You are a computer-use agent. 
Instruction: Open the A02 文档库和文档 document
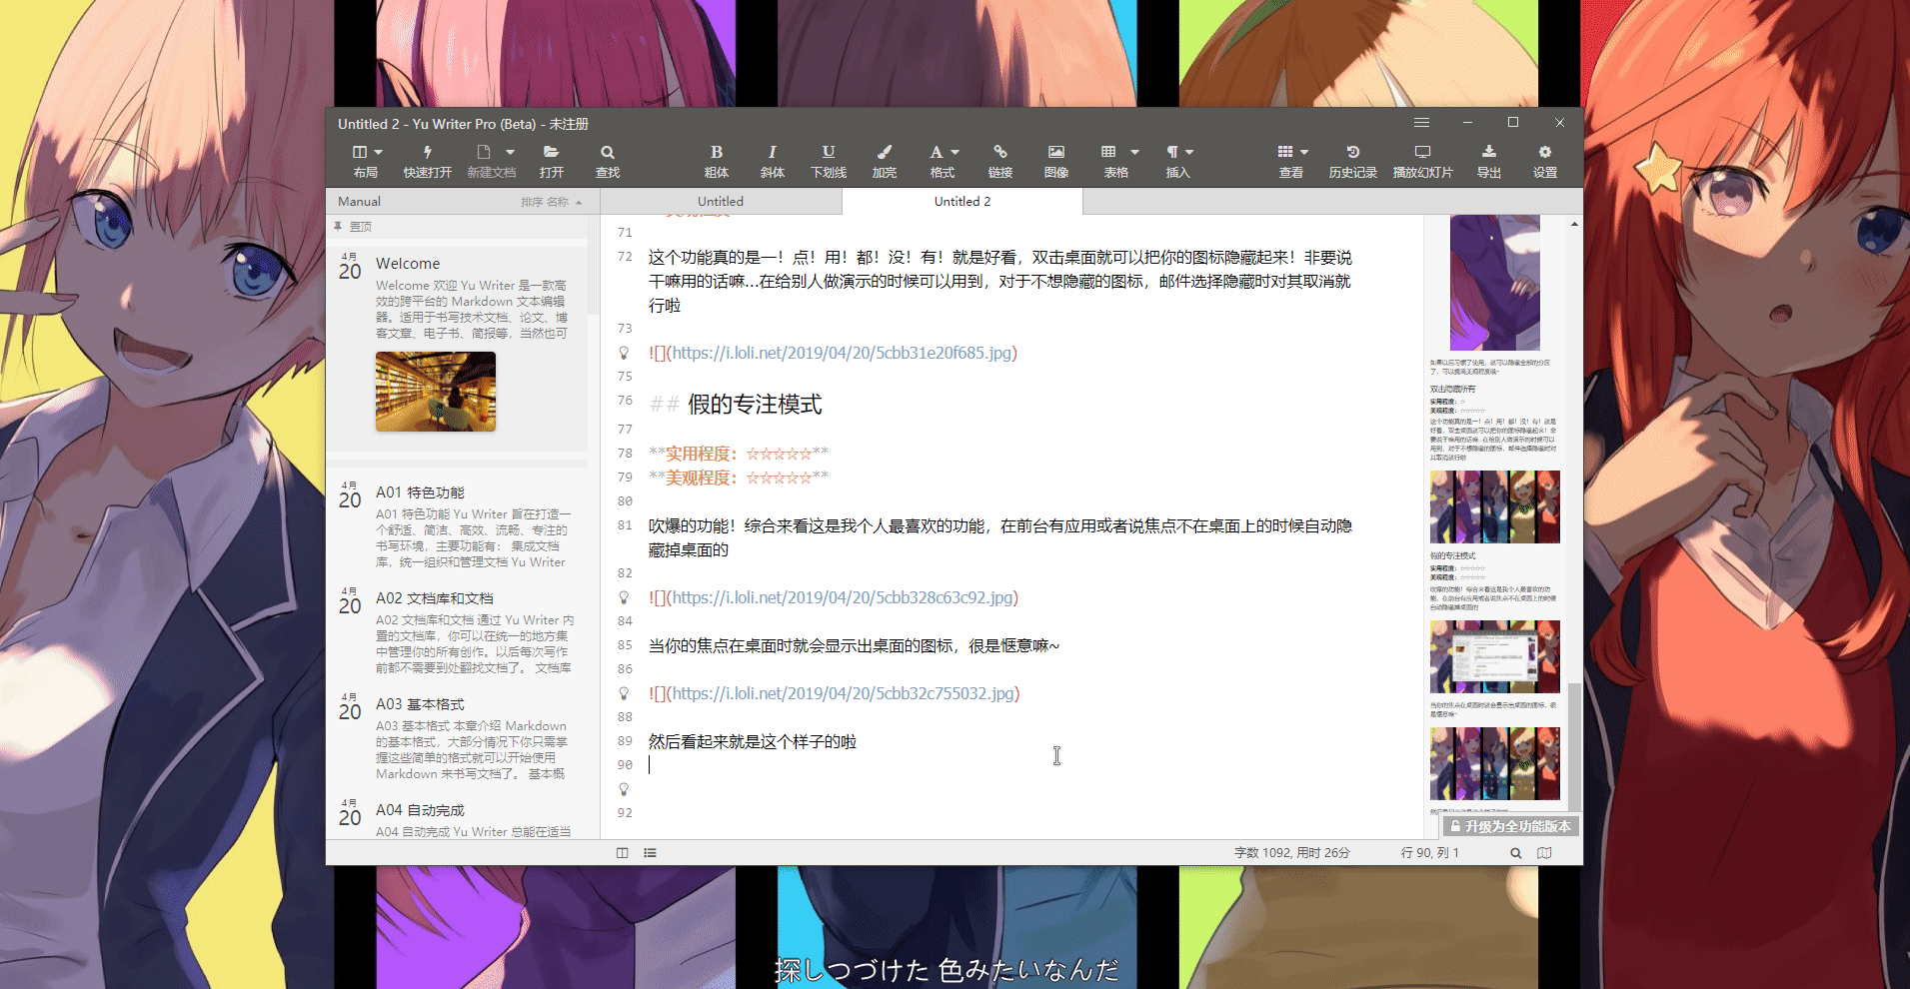(x=458, y=632)
